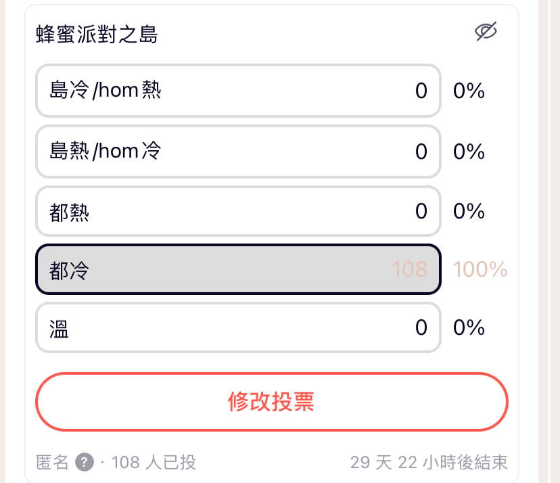The height and width of the screenshot is (483, 560).
Task: Choose the 都熱 poll option
Action: (238, 211)
